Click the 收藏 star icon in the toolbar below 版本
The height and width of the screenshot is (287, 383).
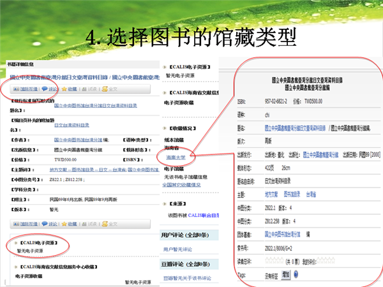64,224
